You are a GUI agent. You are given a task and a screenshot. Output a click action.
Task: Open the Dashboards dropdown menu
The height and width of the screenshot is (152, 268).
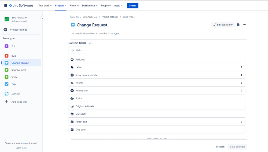tap(90, 5)
